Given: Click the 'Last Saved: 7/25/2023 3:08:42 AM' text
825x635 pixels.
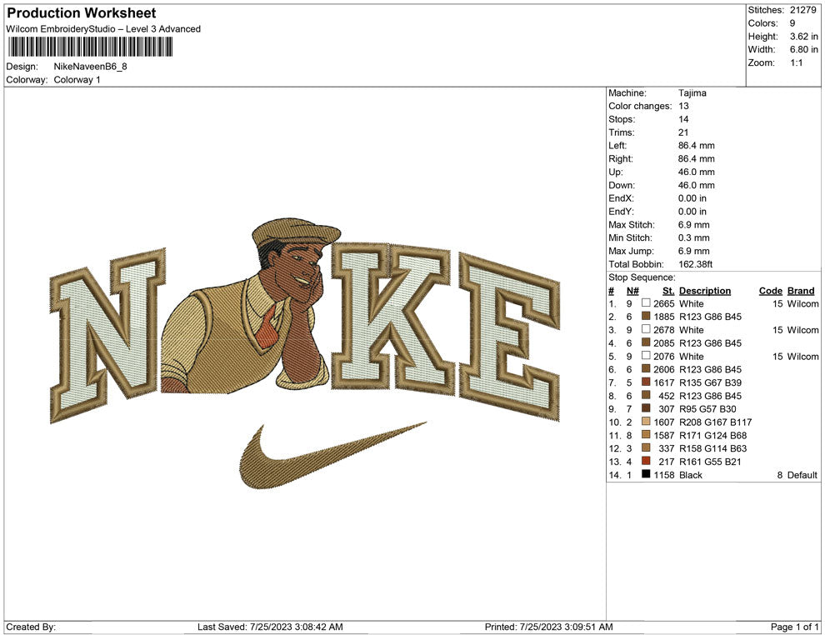Looking at the screenshot, I should pos(271,627).
